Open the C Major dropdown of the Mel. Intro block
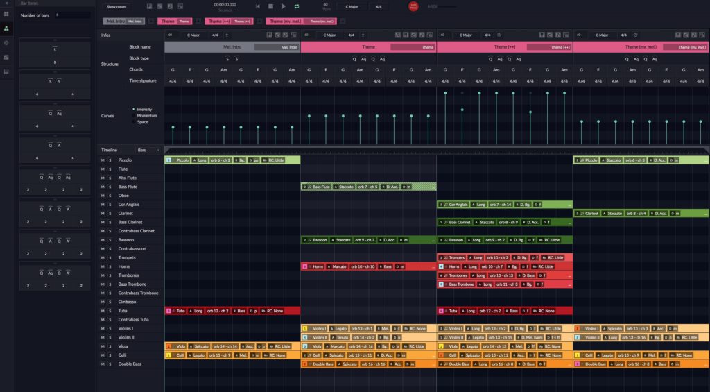This screenshot has height=392, width=710. click(193, 35)
